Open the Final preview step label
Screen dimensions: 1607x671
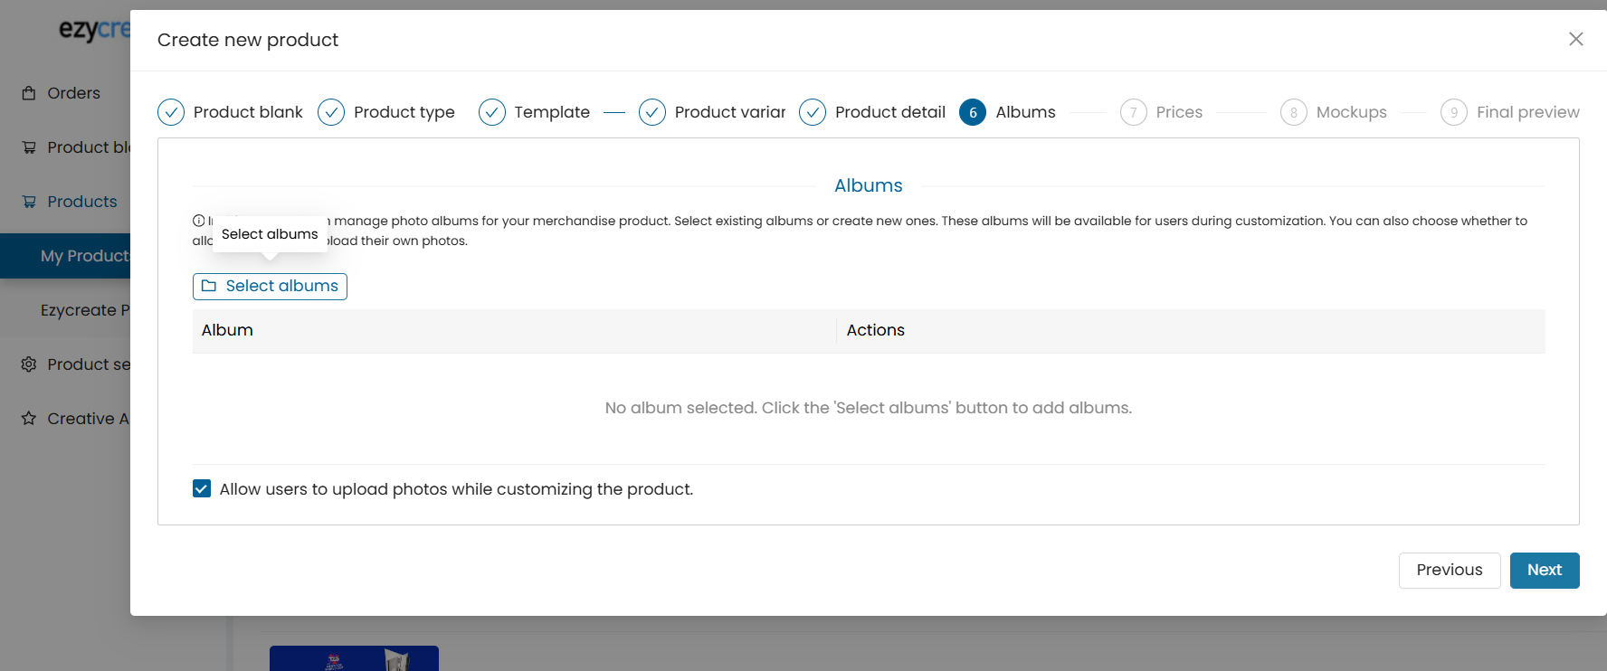tap(1528, 112)
